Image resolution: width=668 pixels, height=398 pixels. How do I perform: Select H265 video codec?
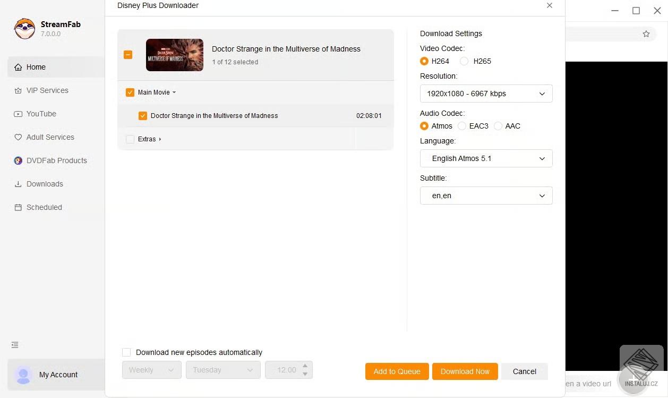pyautogui.click(x=464, y=61)
